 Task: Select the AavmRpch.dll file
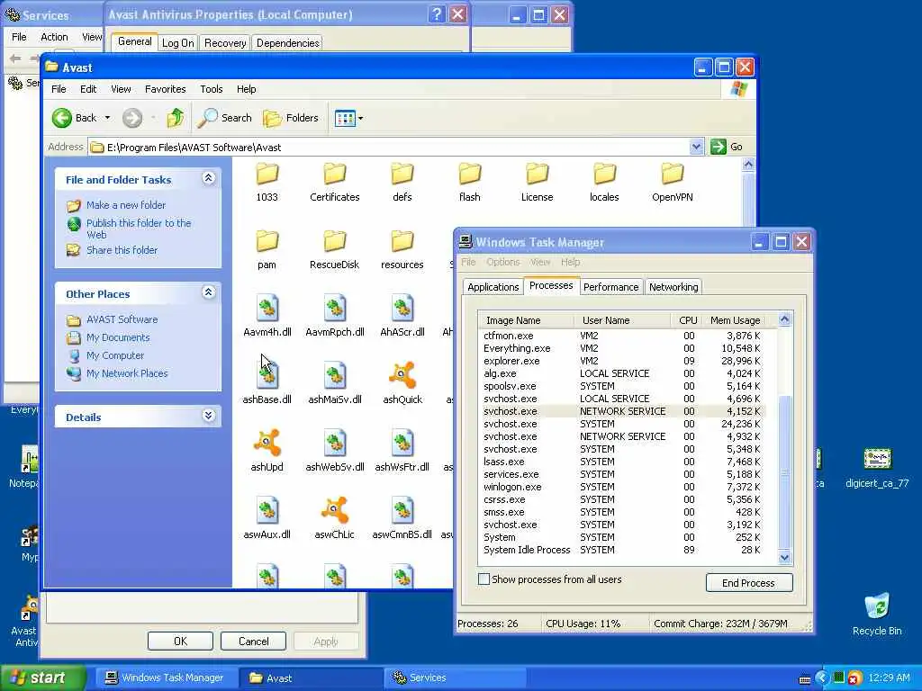pyautogui.click(x=335, y=318)
